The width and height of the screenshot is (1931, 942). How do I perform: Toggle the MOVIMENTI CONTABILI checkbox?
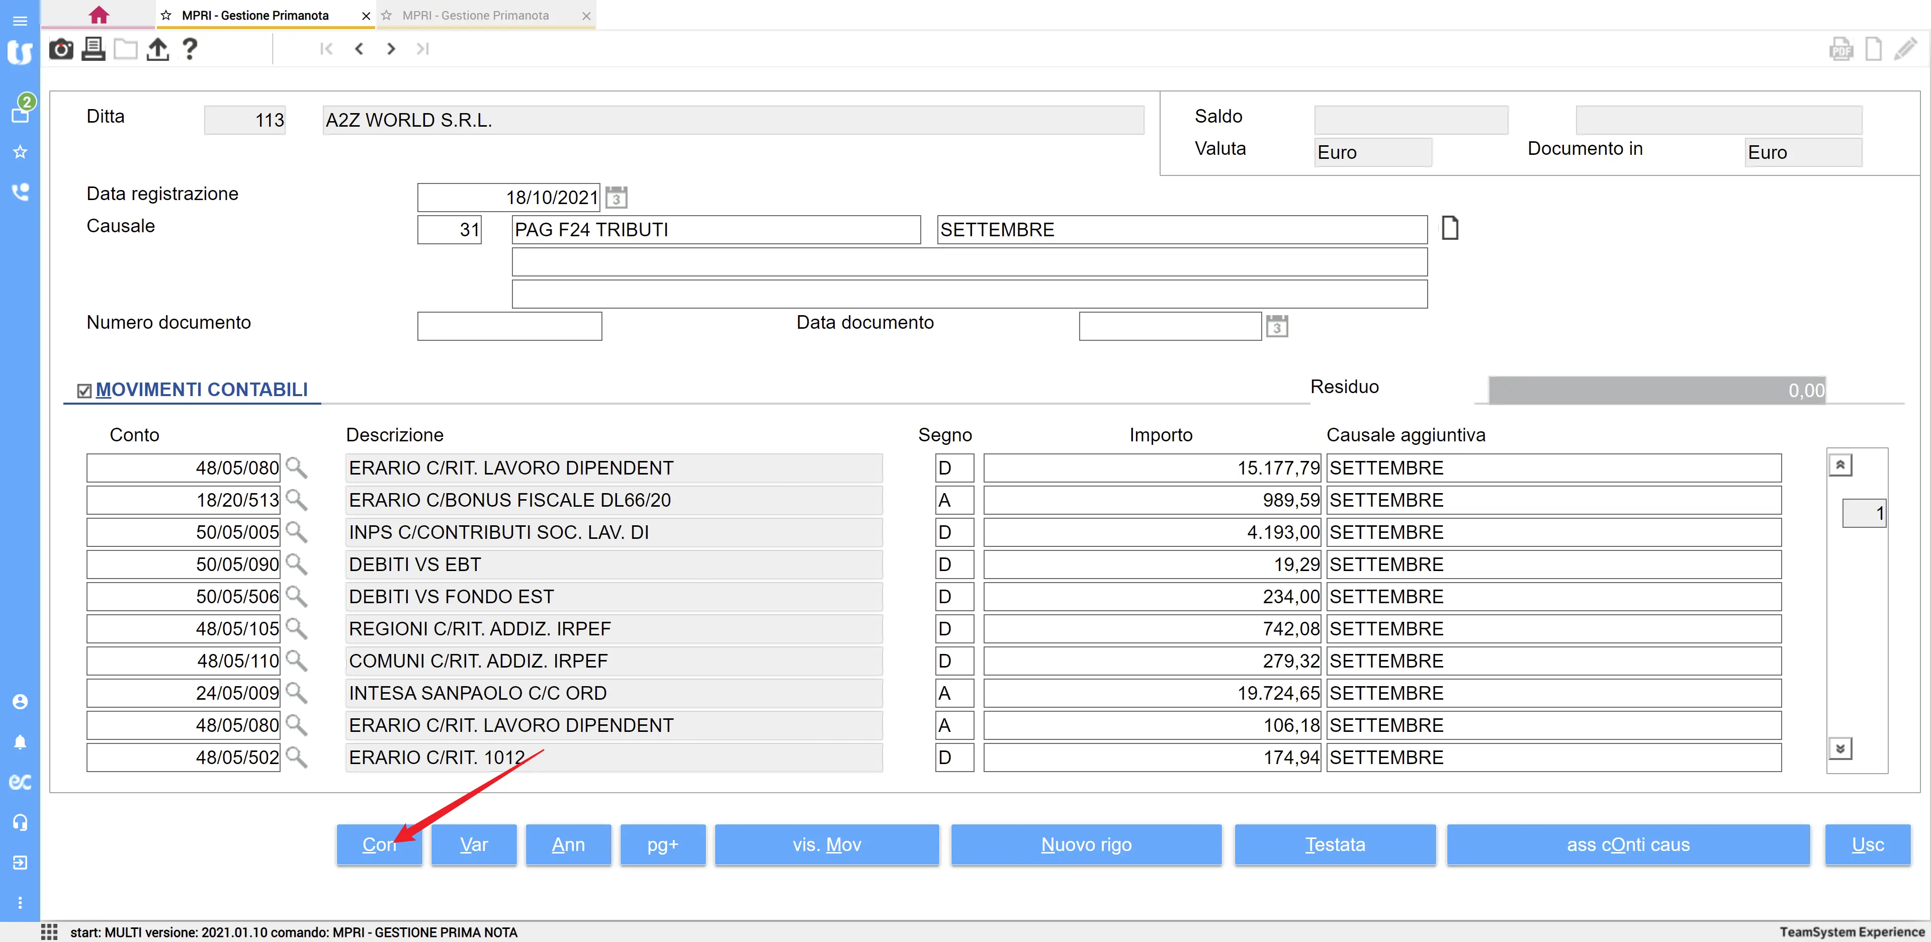coord(84,391)
